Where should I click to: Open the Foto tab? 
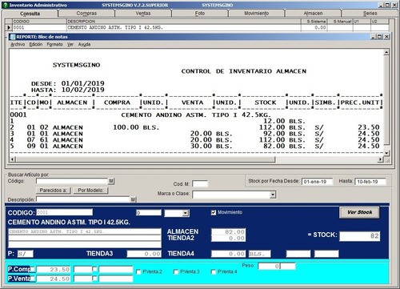pos(200,14)
